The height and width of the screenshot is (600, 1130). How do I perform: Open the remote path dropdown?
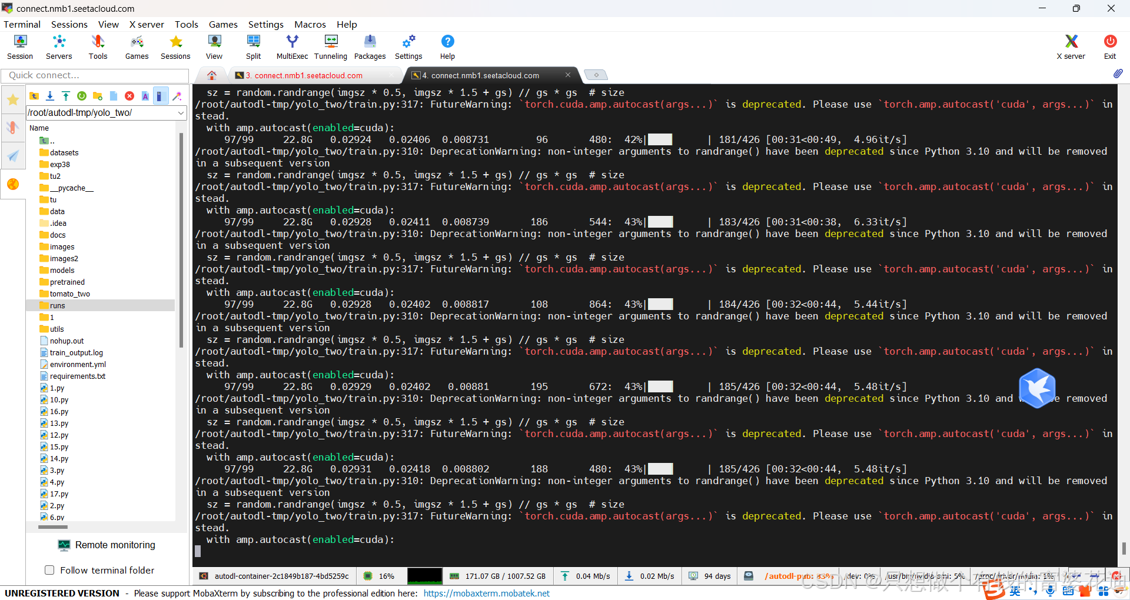pos(180,113)
